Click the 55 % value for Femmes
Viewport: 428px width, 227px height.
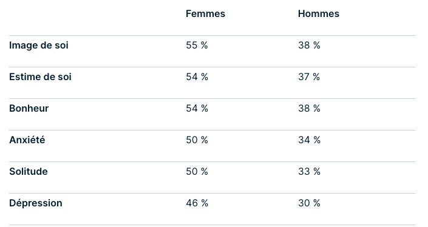pos(197,46)
